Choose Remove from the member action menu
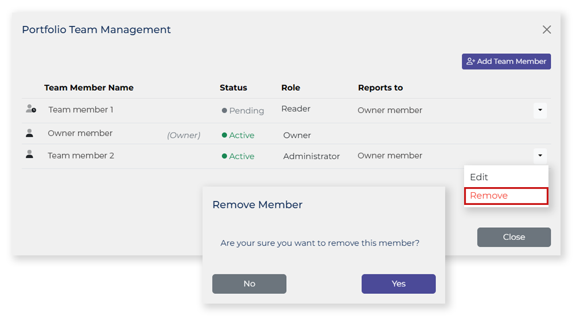The image size is (576, 322). 506,196
